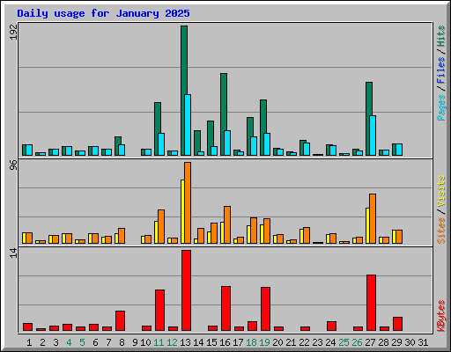
Task: Select the orange Sites bar for day 27
Action: point(373,218)
